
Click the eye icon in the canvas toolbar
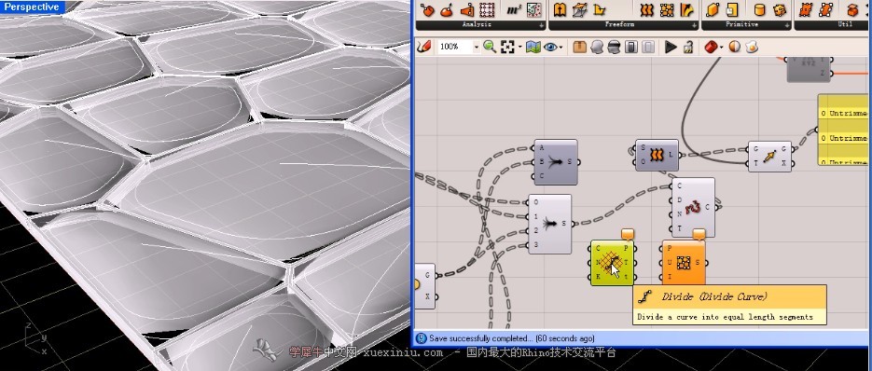[x=550, y=47]
